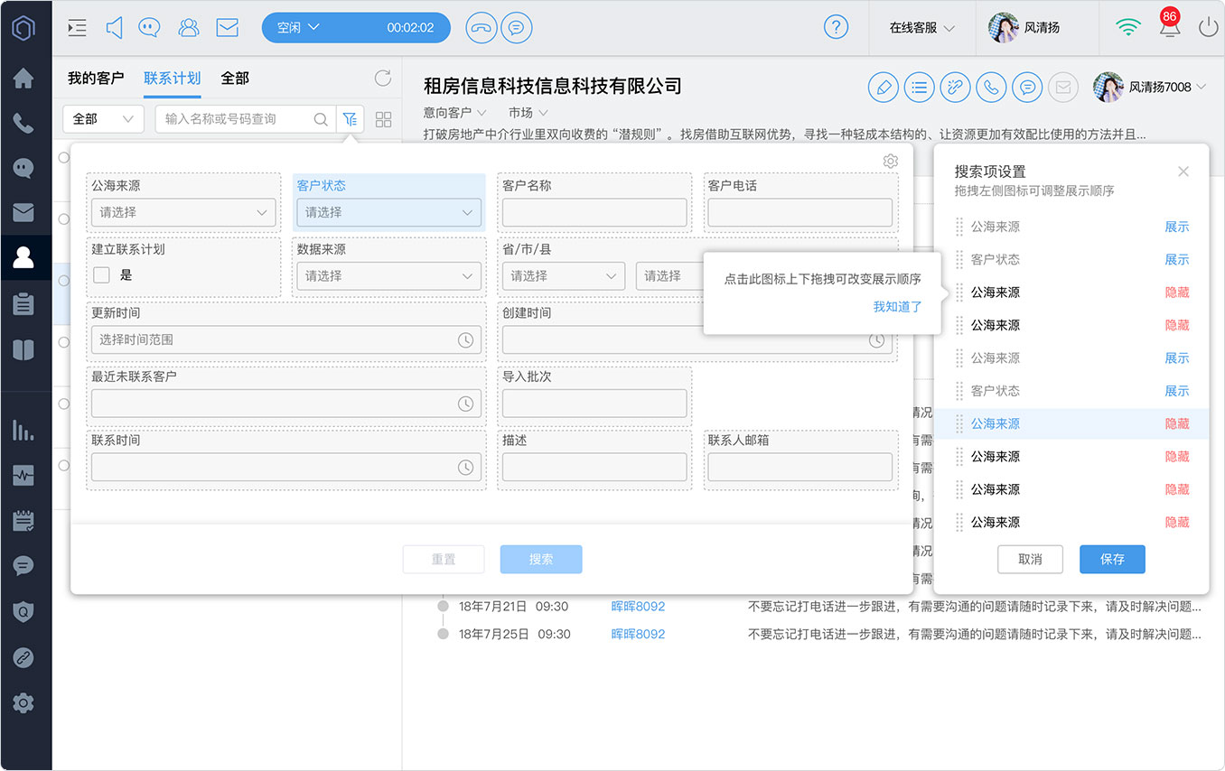This screenshot has height=771, width=1225.
Task: Click 展示 on the first 客户状态 row
Action: tap(1177, 259)
